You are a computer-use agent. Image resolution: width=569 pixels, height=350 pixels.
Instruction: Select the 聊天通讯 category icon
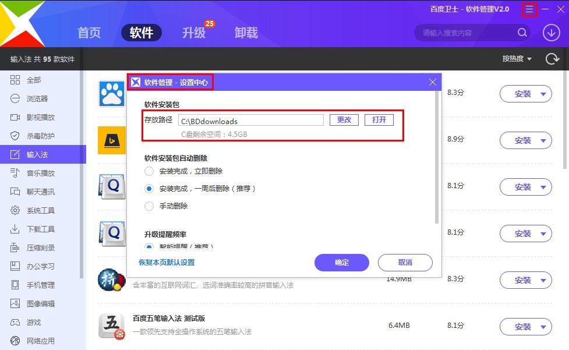pyautogui.click(x=15, y=192)
